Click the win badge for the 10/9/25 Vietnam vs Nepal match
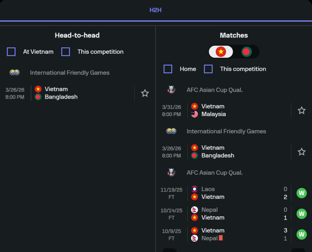Screen dimensions: 312x252 (x=301, y=234)
